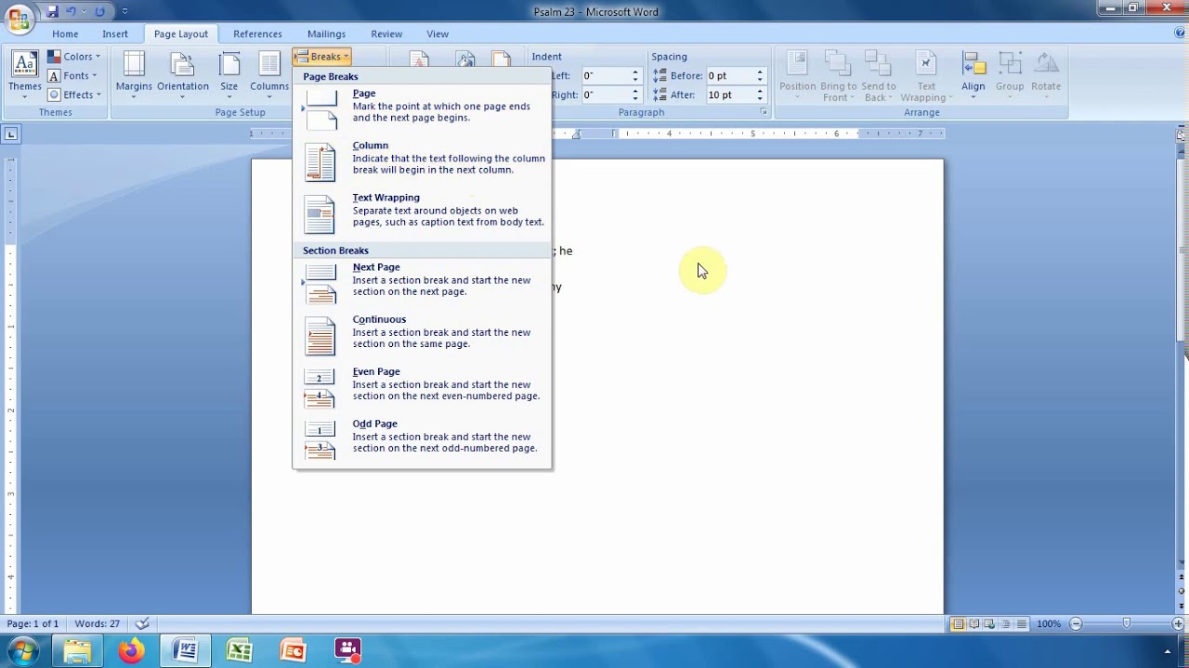
Task: Switch to Outline view
Action: tap(1006, 624)
